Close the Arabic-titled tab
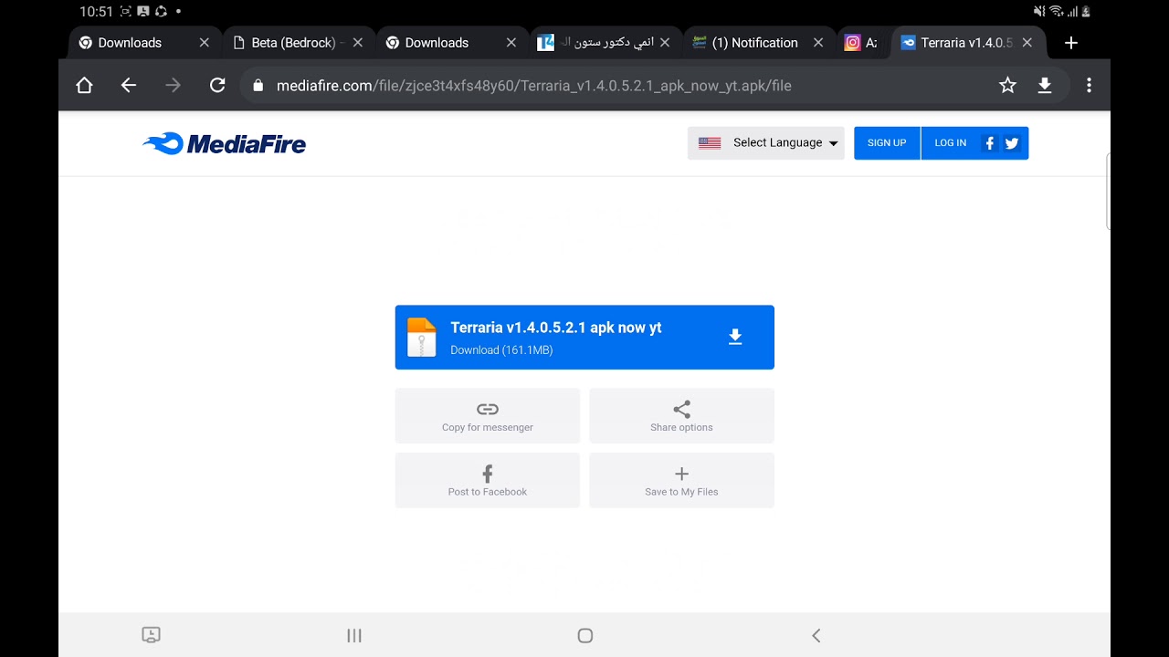This screenshot has height=657, width=1169. 665,43
